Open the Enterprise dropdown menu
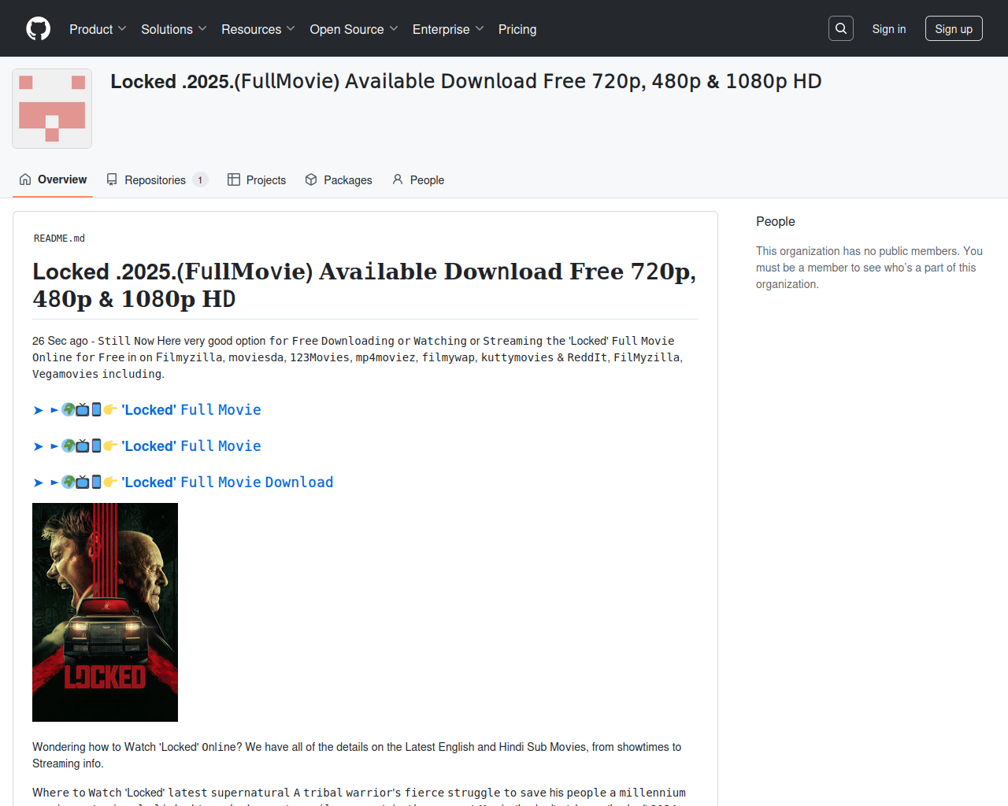 448,29
